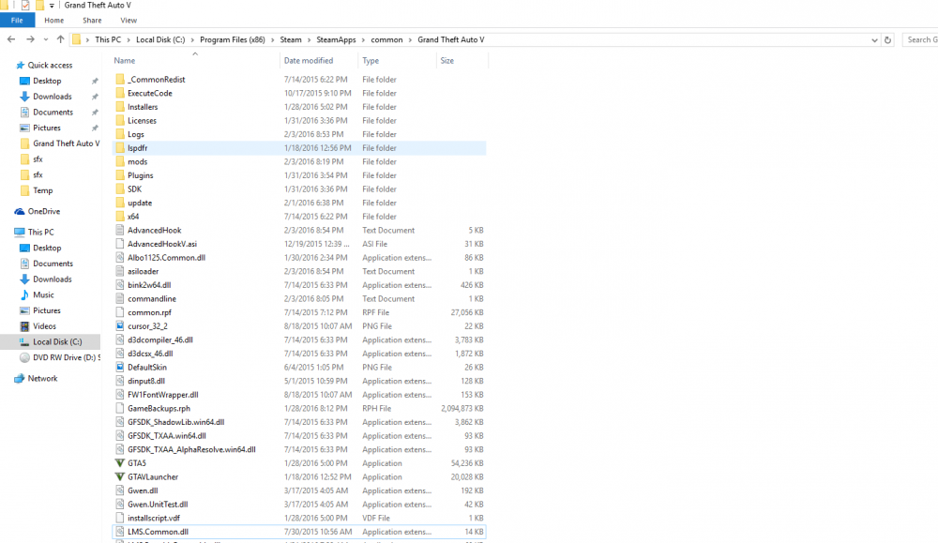Click the Back navigation arrow

click(10, 39)
